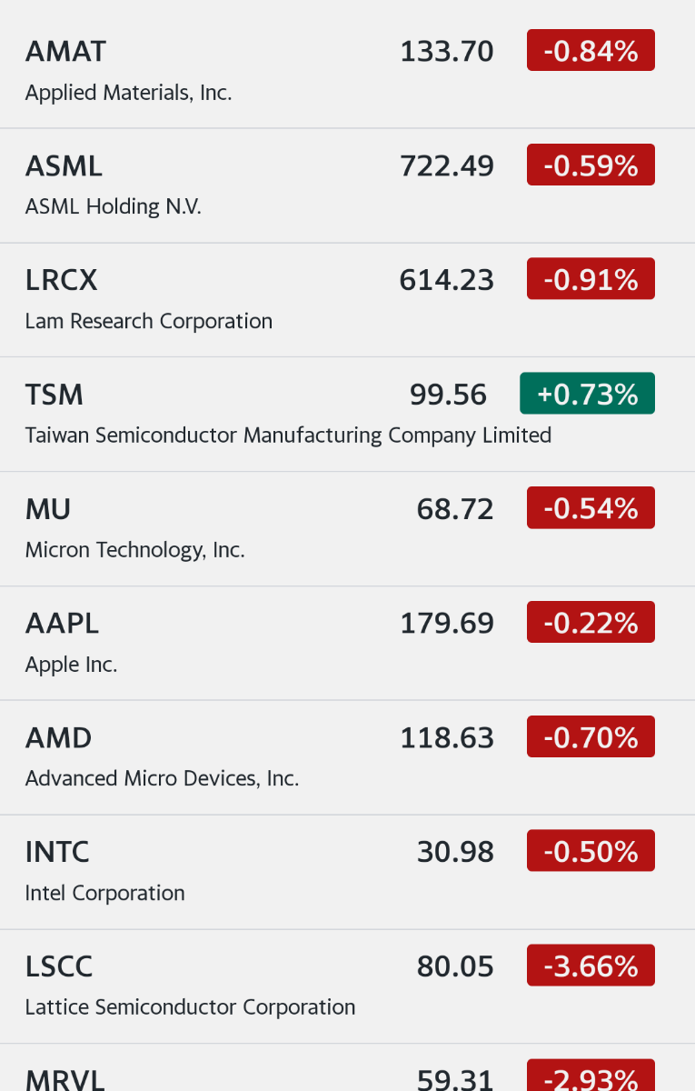
Task: Click the LSCC -3.66% change badge
Action: coord(591,966)
